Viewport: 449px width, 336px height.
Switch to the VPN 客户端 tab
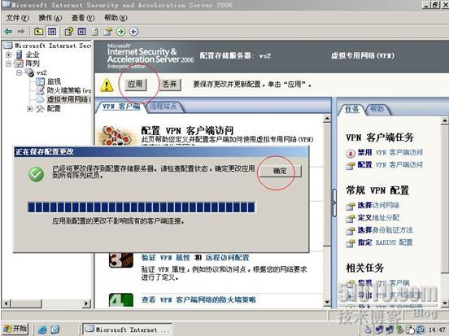tap(121, 107)
